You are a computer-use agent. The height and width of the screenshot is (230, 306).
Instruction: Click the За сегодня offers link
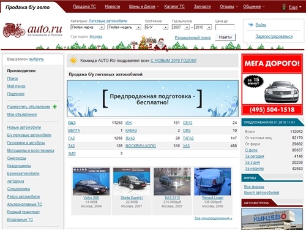[255, 156]
